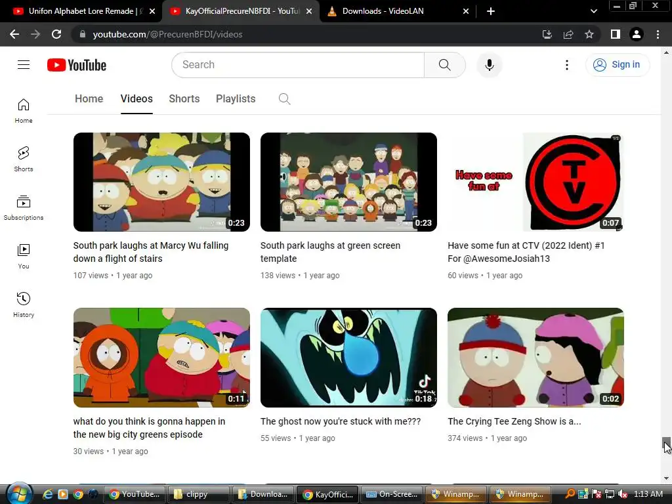Click title 'The Crying Tee Zeng Show is a...'
The image size is (672, 504).
pos(514,421)
